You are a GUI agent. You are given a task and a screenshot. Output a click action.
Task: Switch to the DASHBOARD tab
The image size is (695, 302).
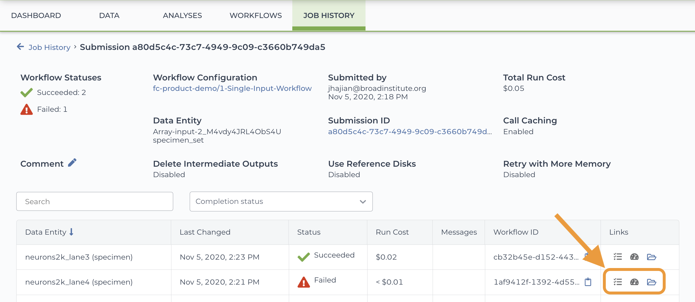[36, 15]
